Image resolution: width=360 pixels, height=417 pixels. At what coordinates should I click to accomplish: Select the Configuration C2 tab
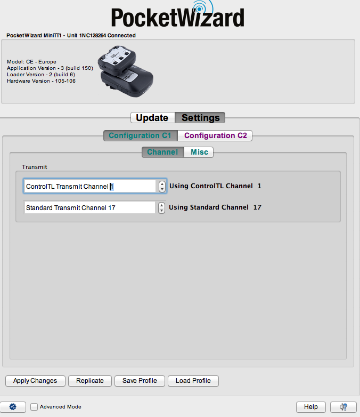[215, 135]
